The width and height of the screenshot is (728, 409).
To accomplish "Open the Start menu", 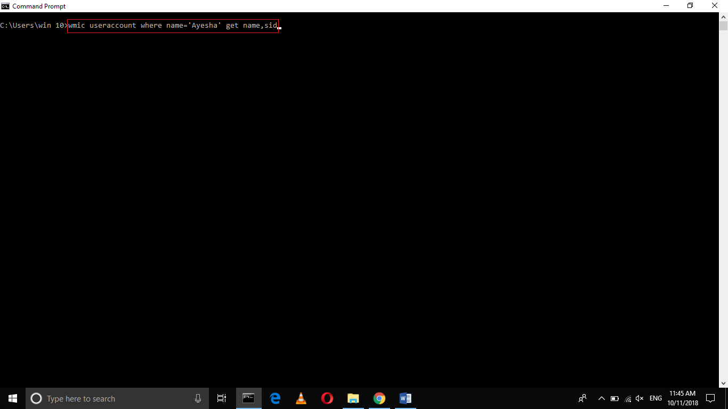I will click(x=12, y=398).
